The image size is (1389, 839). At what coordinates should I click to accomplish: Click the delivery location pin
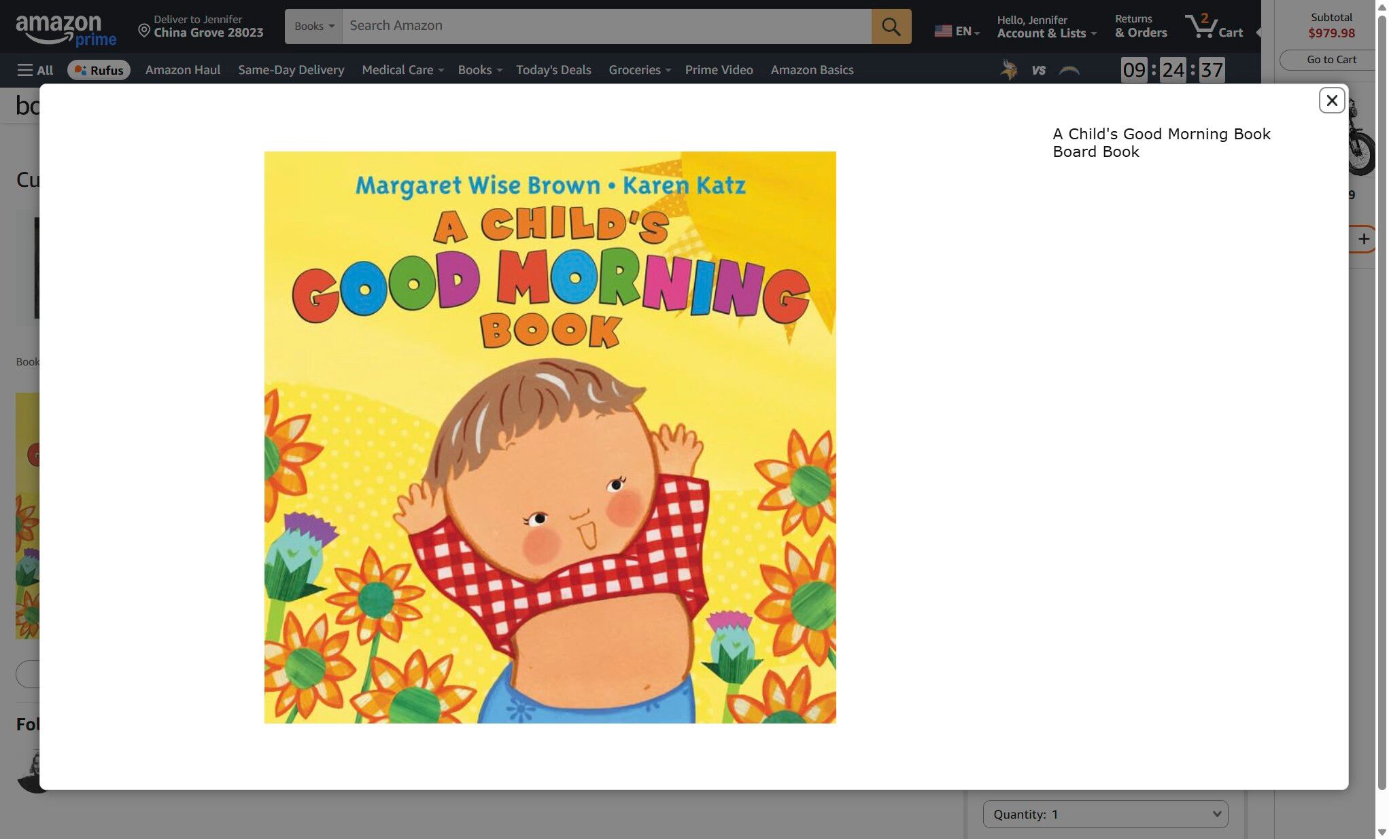click(x=144, y=31)
